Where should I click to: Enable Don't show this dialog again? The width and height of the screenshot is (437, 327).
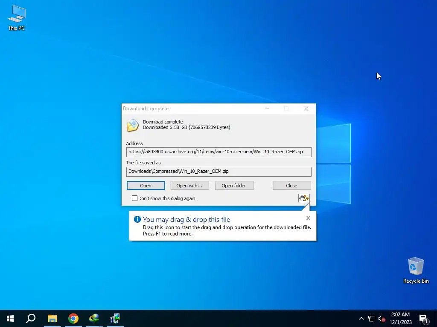134,198
